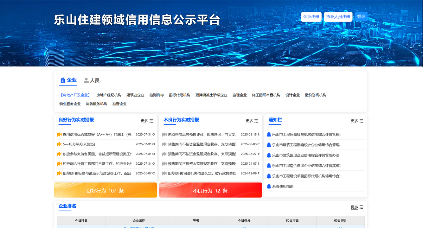Image resolution: width=423 pixels, height=228 pixels.
Task: Click the 执业人员注册 button
Action: tap(338, 17)
